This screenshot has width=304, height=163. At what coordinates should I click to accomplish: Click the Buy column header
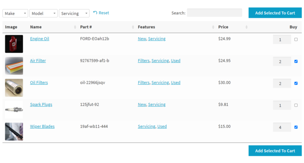pos(293,27)
